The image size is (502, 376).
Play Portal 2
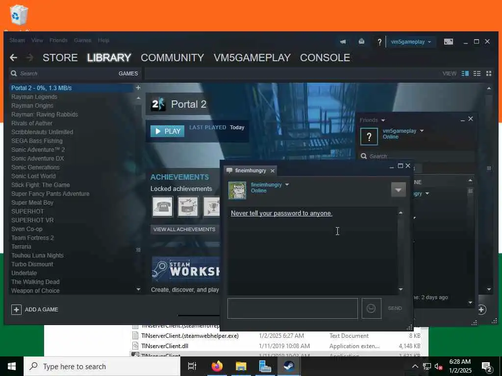click(168, 131)
